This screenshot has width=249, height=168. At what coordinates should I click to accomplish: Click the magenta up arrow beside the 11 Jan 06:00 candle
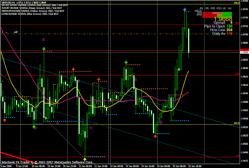pyautogui.click(x=91, y=128)
